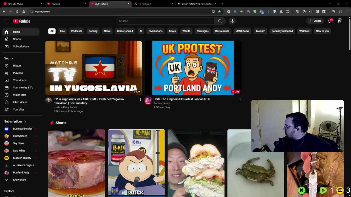Open Lord Miles subscription
Viewport: 351px width, 197px height.
pos(21,150)
